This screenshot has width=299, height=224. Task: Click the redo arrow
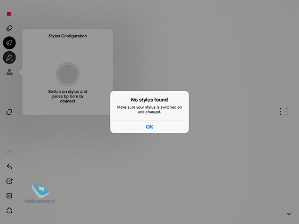pos(10,152)
